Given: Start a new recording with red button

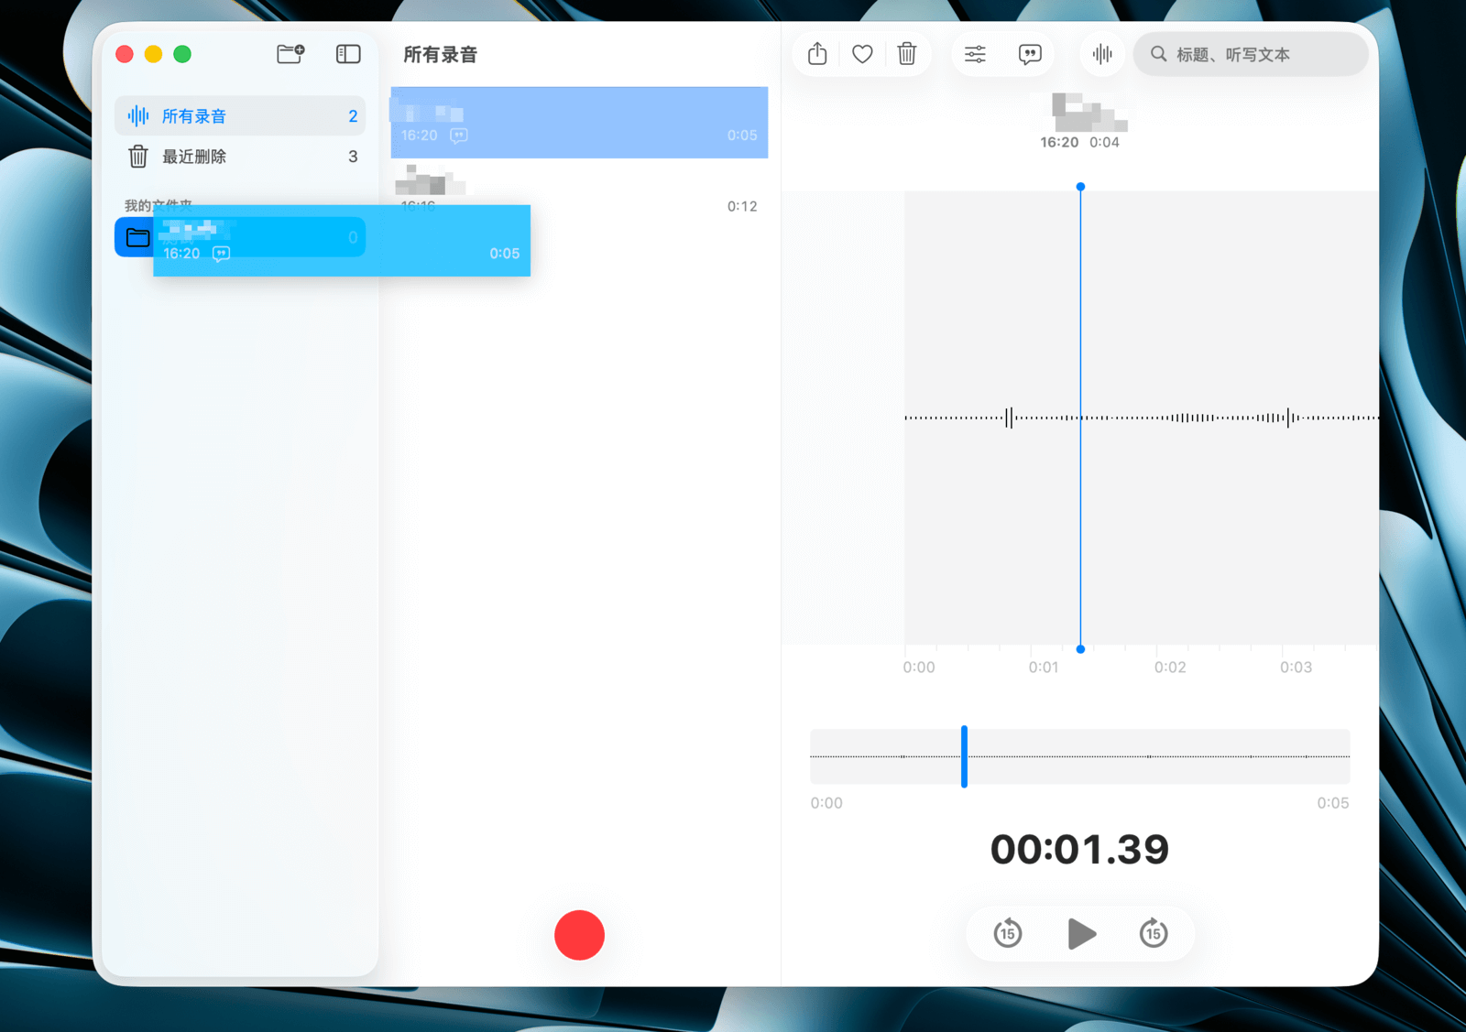Looking at the screenshot, I should 579,935.
